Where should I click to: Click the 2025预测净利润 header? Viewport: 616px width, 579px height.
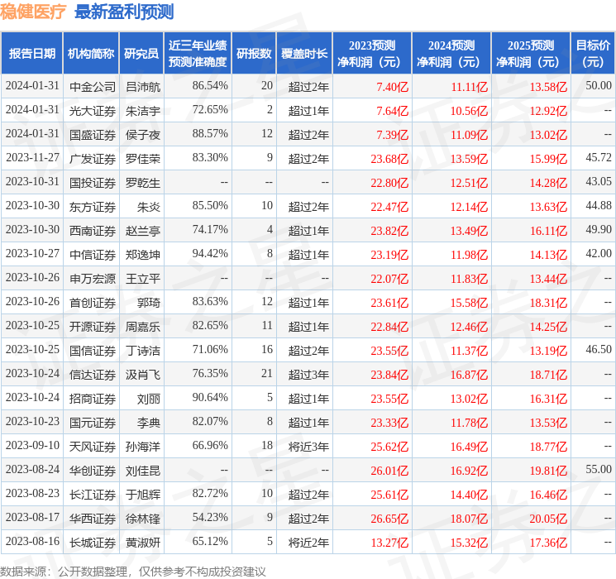tap(530, 54)
